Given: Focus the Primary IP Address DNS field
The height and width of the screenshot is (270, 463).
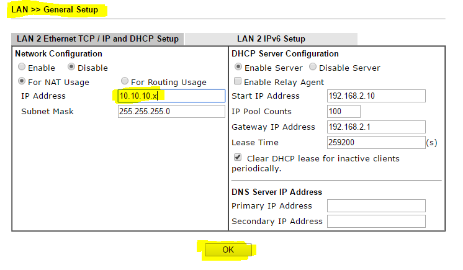Looking at the screenshot, I should tap(375, 205).
